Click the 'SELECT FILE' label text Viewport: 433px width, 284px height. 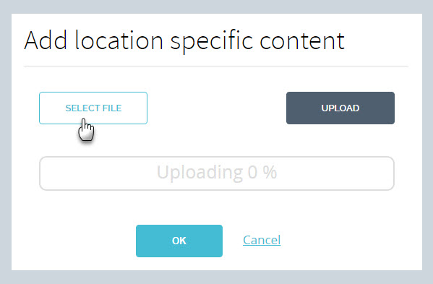[93, 108]
